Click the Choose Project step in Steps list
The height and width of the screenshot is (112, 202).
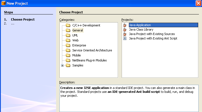pyautogui.click(x=23, y=19)
